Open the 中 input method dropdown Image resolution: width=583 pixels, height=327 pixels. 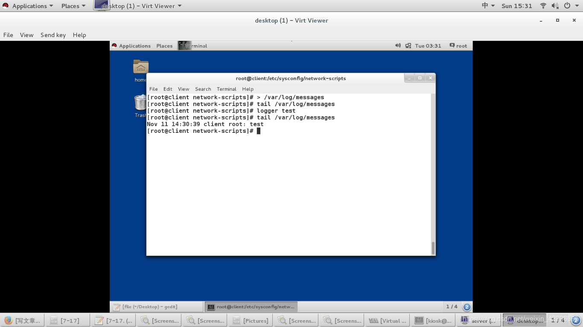(x=488, y=6)
